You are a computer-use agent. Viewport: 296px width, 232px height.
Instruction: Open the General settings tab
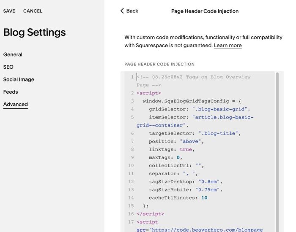[13, 54]
